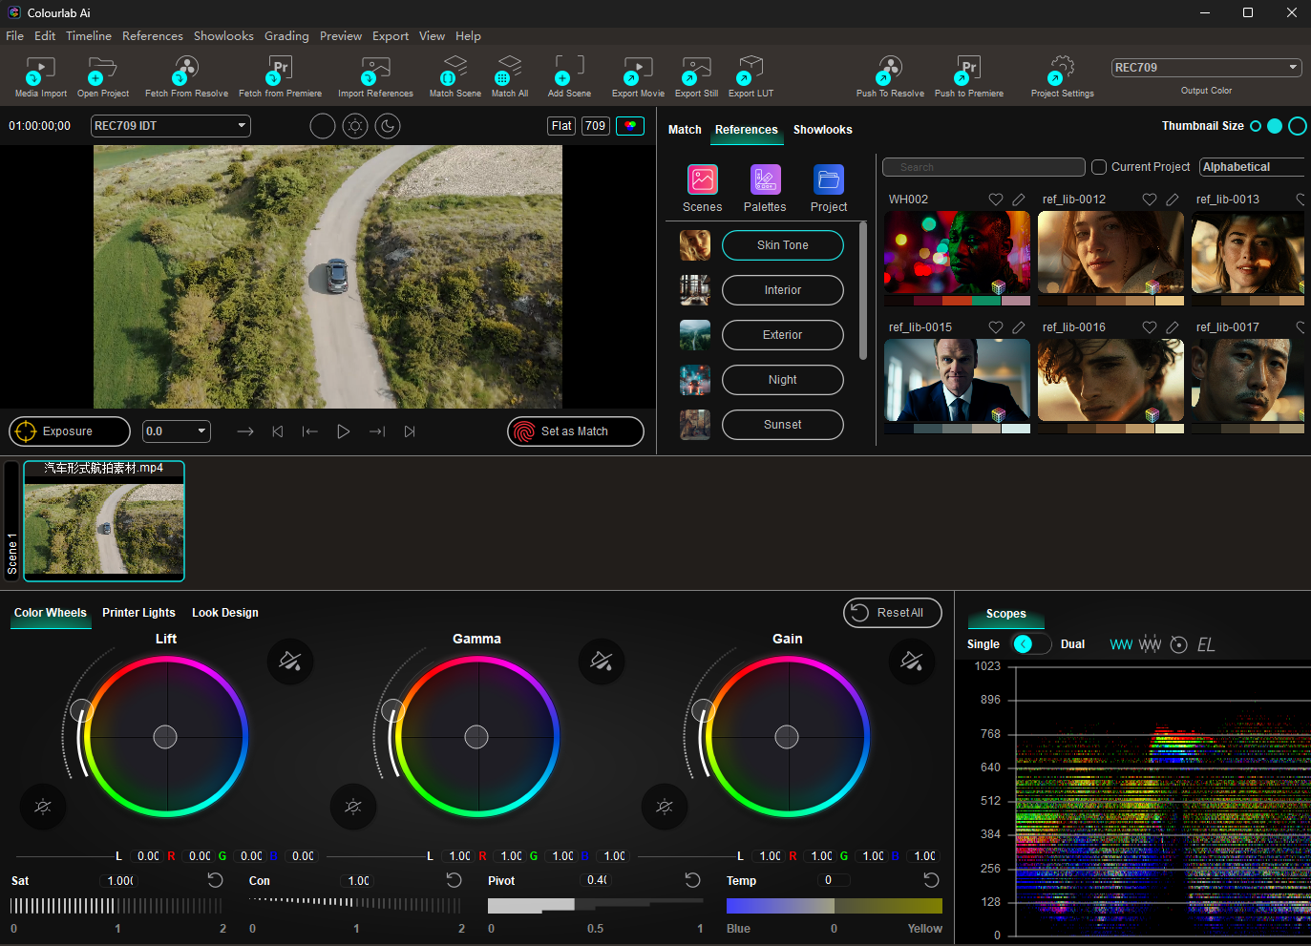The height and width of the screenshot is (946, 1311).
Task: Click the Sat slider track
Action: coord(116,906)
